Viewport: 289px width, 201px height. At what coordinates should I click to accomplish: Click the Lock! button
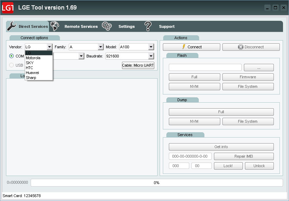tap(228, 166)
